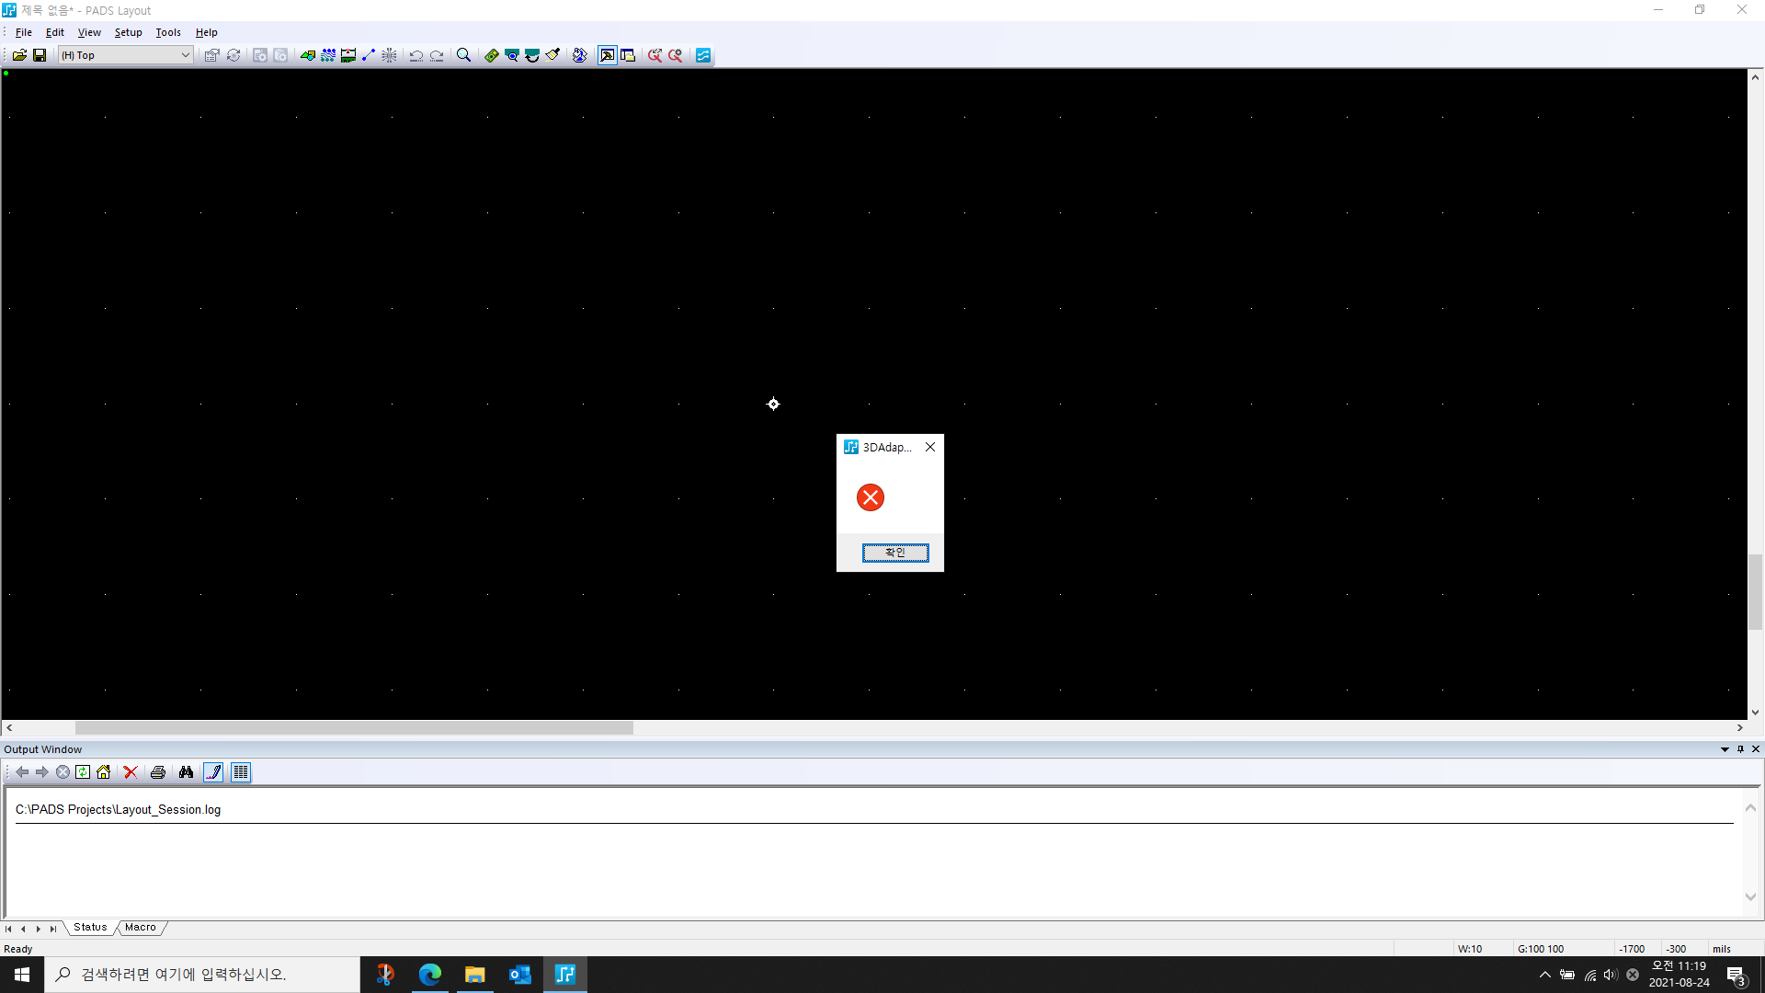Toggle pin on Output Window panel
This screenshot has width=1765, height=993.
point(1740,749)
